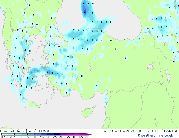Click the 20–25 mm legend color box
This screenshot has height=138, width=179.
pos(50,134)
